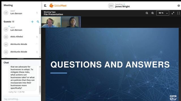
Task: Expand presentation with diagonal arrows icon
Action: coord(173,13)
